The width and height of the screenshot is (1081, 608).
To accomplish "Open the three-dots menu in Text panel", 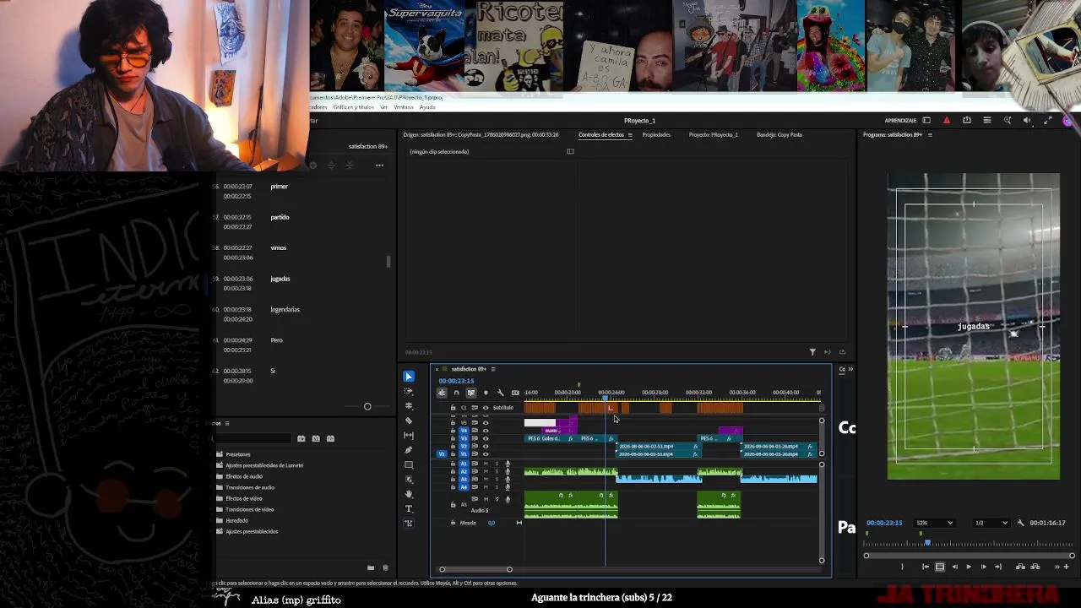I will coord(379,166).
